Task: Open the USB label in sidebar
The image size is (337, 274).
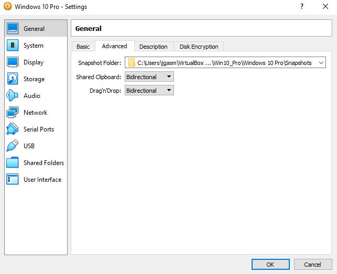Action: 29,146
